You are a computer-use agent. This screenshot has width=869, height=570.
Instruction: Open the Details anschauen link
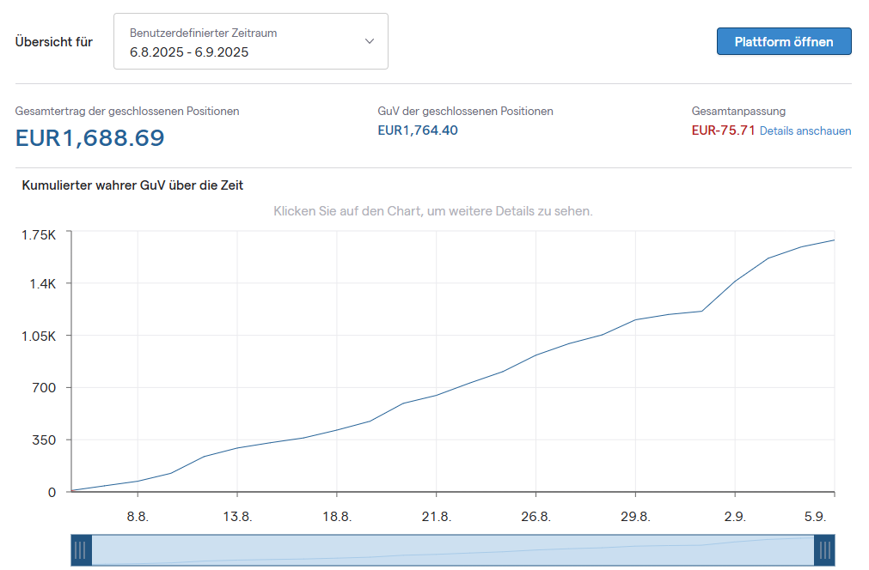click(805, 131)
